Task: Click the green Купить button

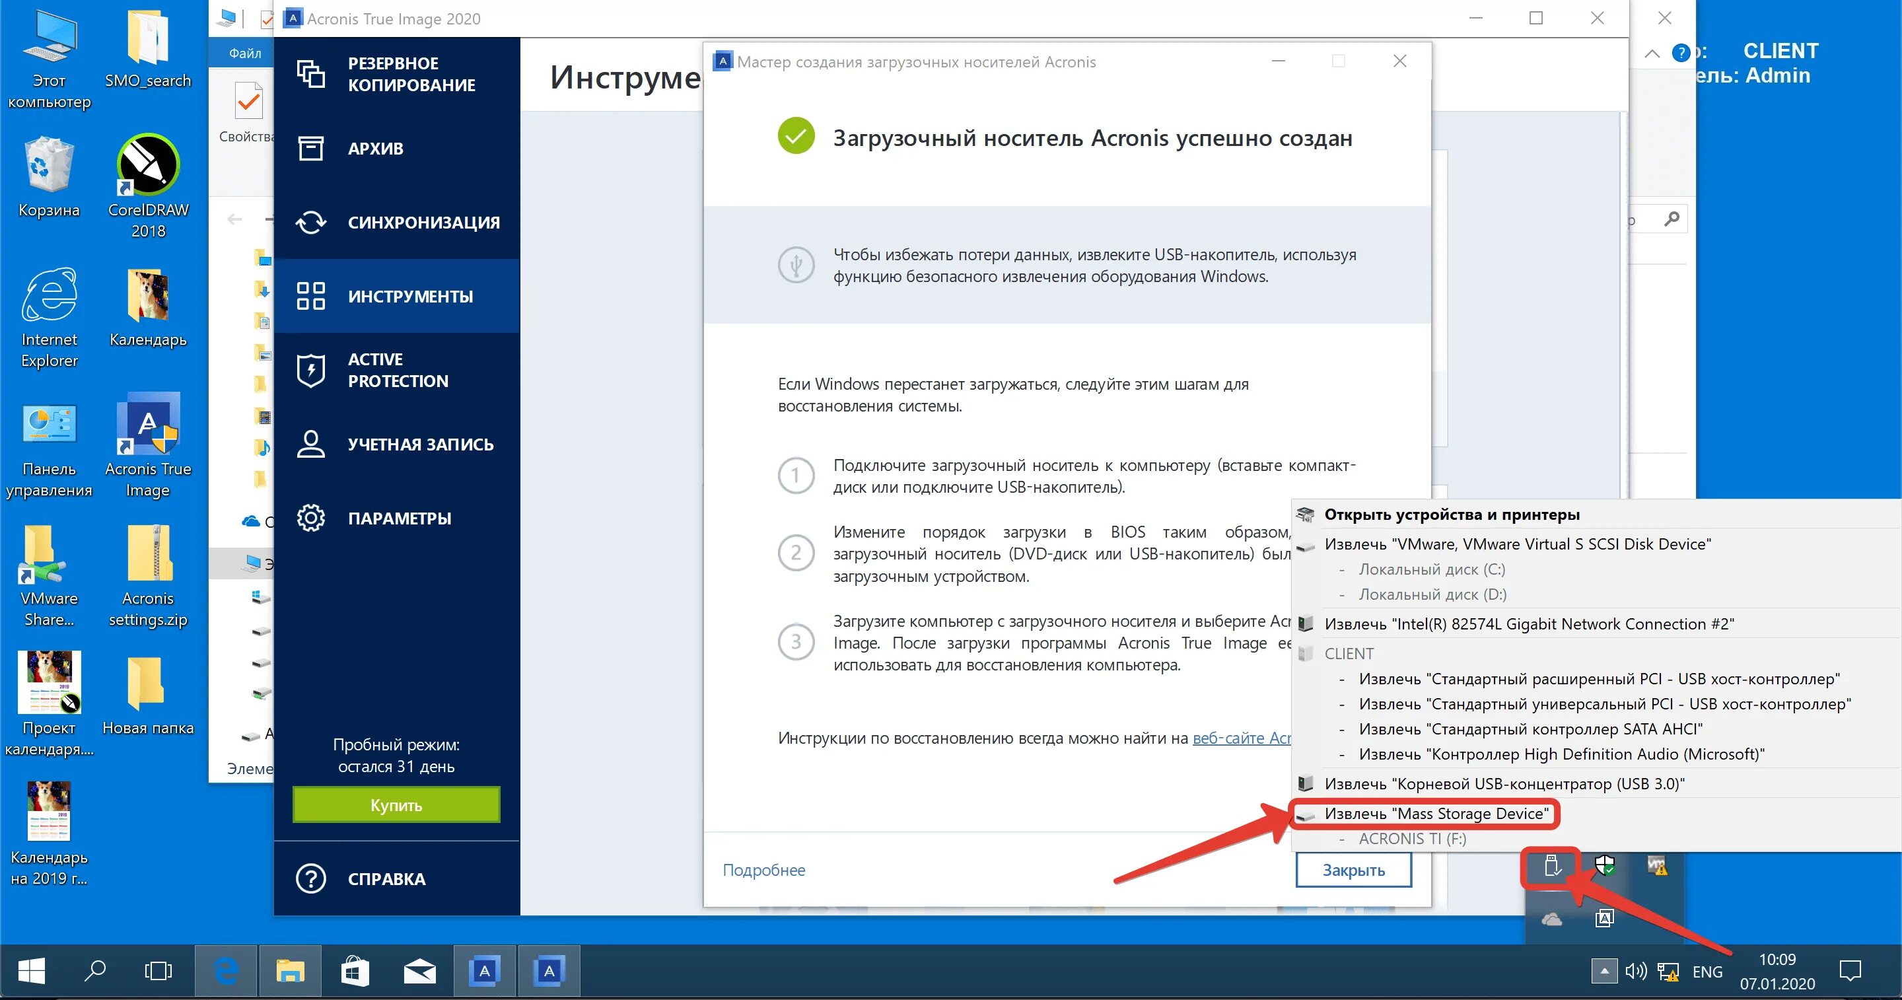Action: pyautogui.click(x=396, y=804)
